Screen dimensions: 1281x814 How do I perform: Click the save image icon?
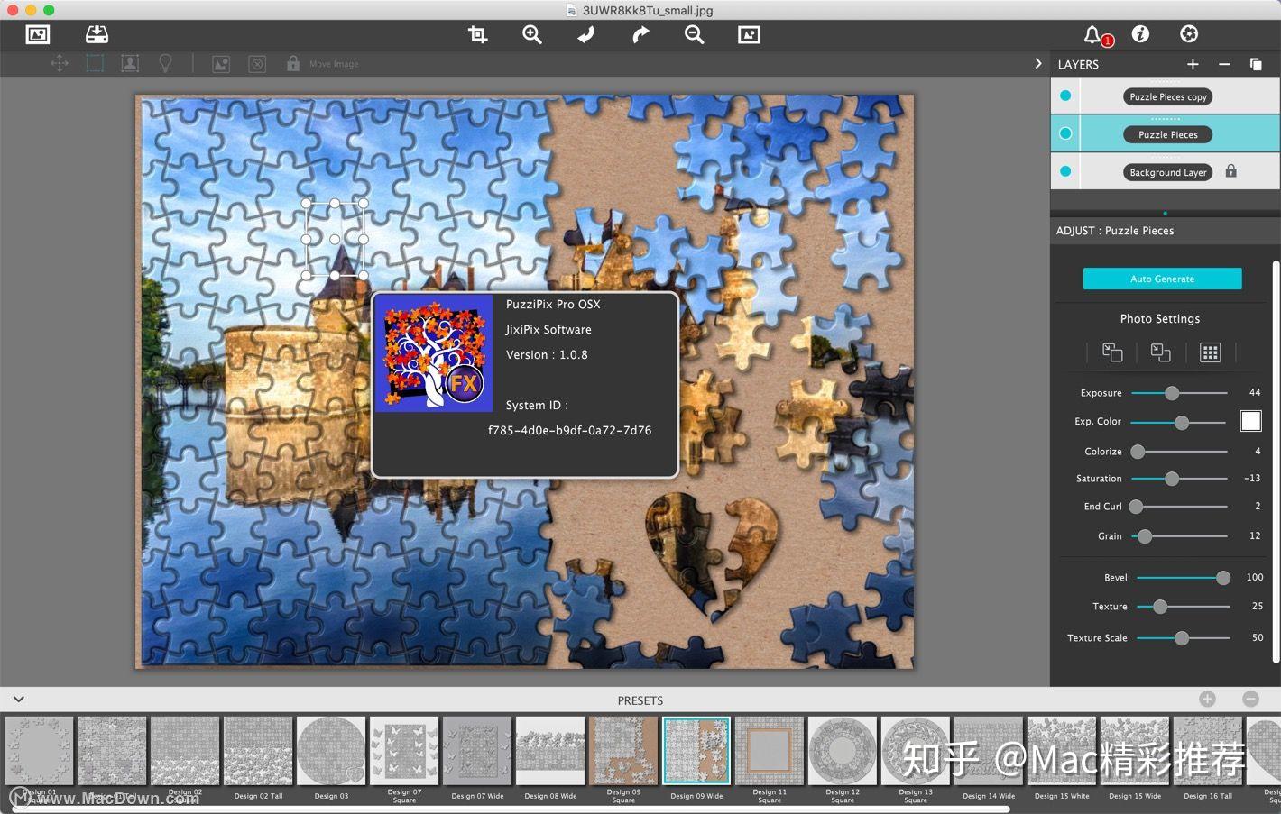click(x=97, y=34)
